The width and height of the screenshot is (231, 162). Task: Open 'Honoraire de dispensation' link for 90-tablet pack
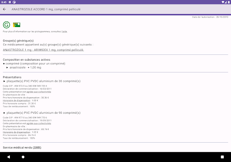click(x=17, y=132)
